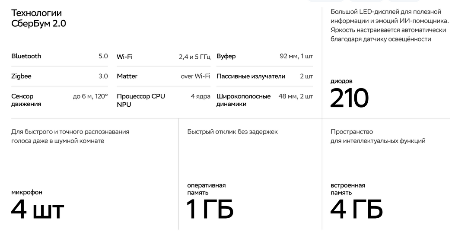Select the "Сенсор движения" label

click(26, 100)
